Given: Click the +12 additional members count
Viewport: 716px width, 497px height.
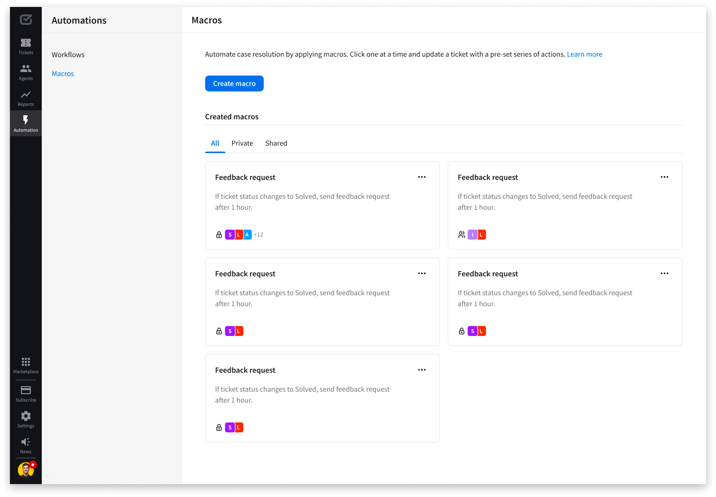Looking at the screenshot, I should pos(259,235).
